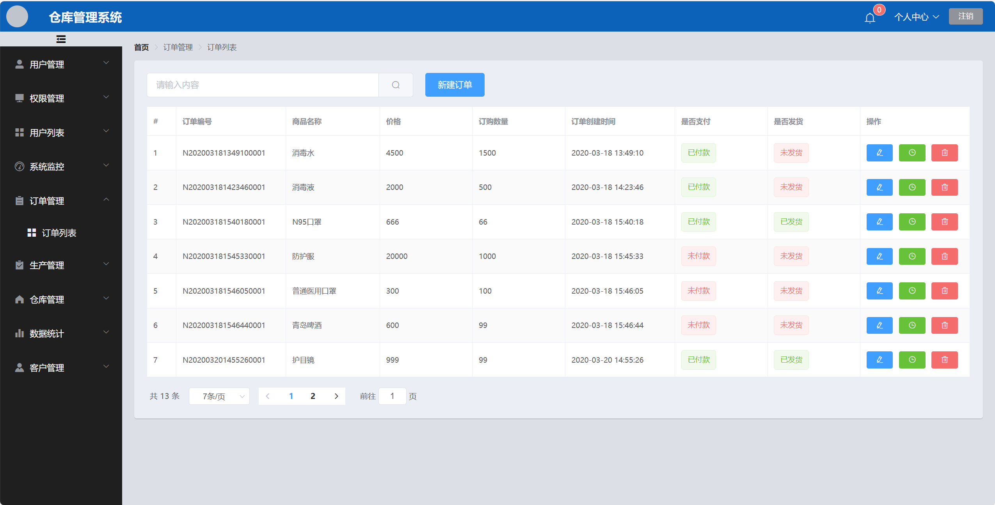This screenshot has height=505, width=995.
Task: Delete the 青岛啤酒 order row
Action: click(944, 325)
